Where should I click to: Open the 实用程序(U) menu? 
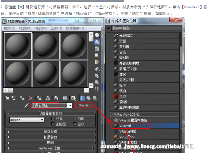click(x=75, y=28)
